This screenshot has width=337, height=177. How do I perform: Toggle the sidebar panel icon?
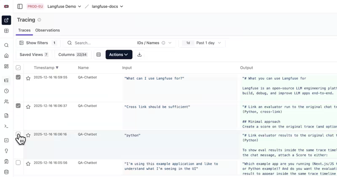click(20, 6)
